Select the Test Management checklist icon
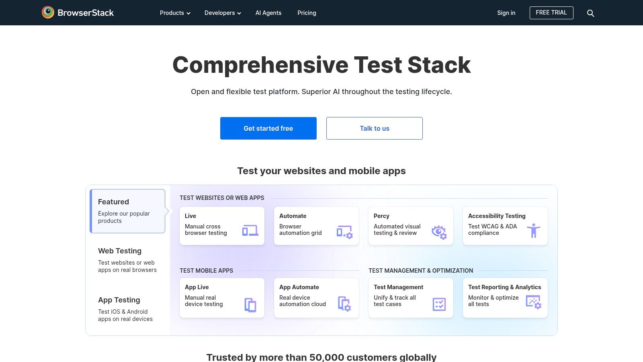The height and width of the screenshot is (362, 643). click(x=439, y=304)
